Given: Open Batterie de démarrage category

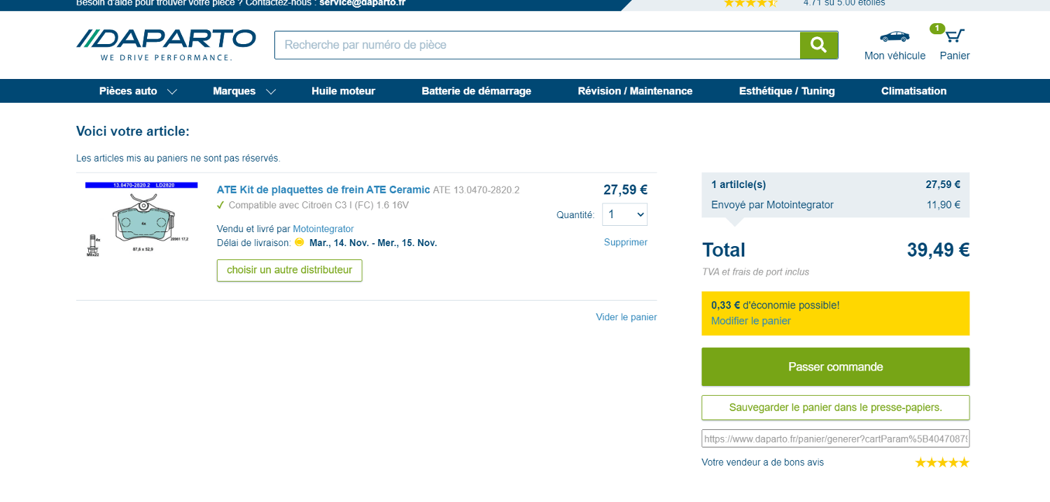Looking at the screenshot, I should (476, 91).
